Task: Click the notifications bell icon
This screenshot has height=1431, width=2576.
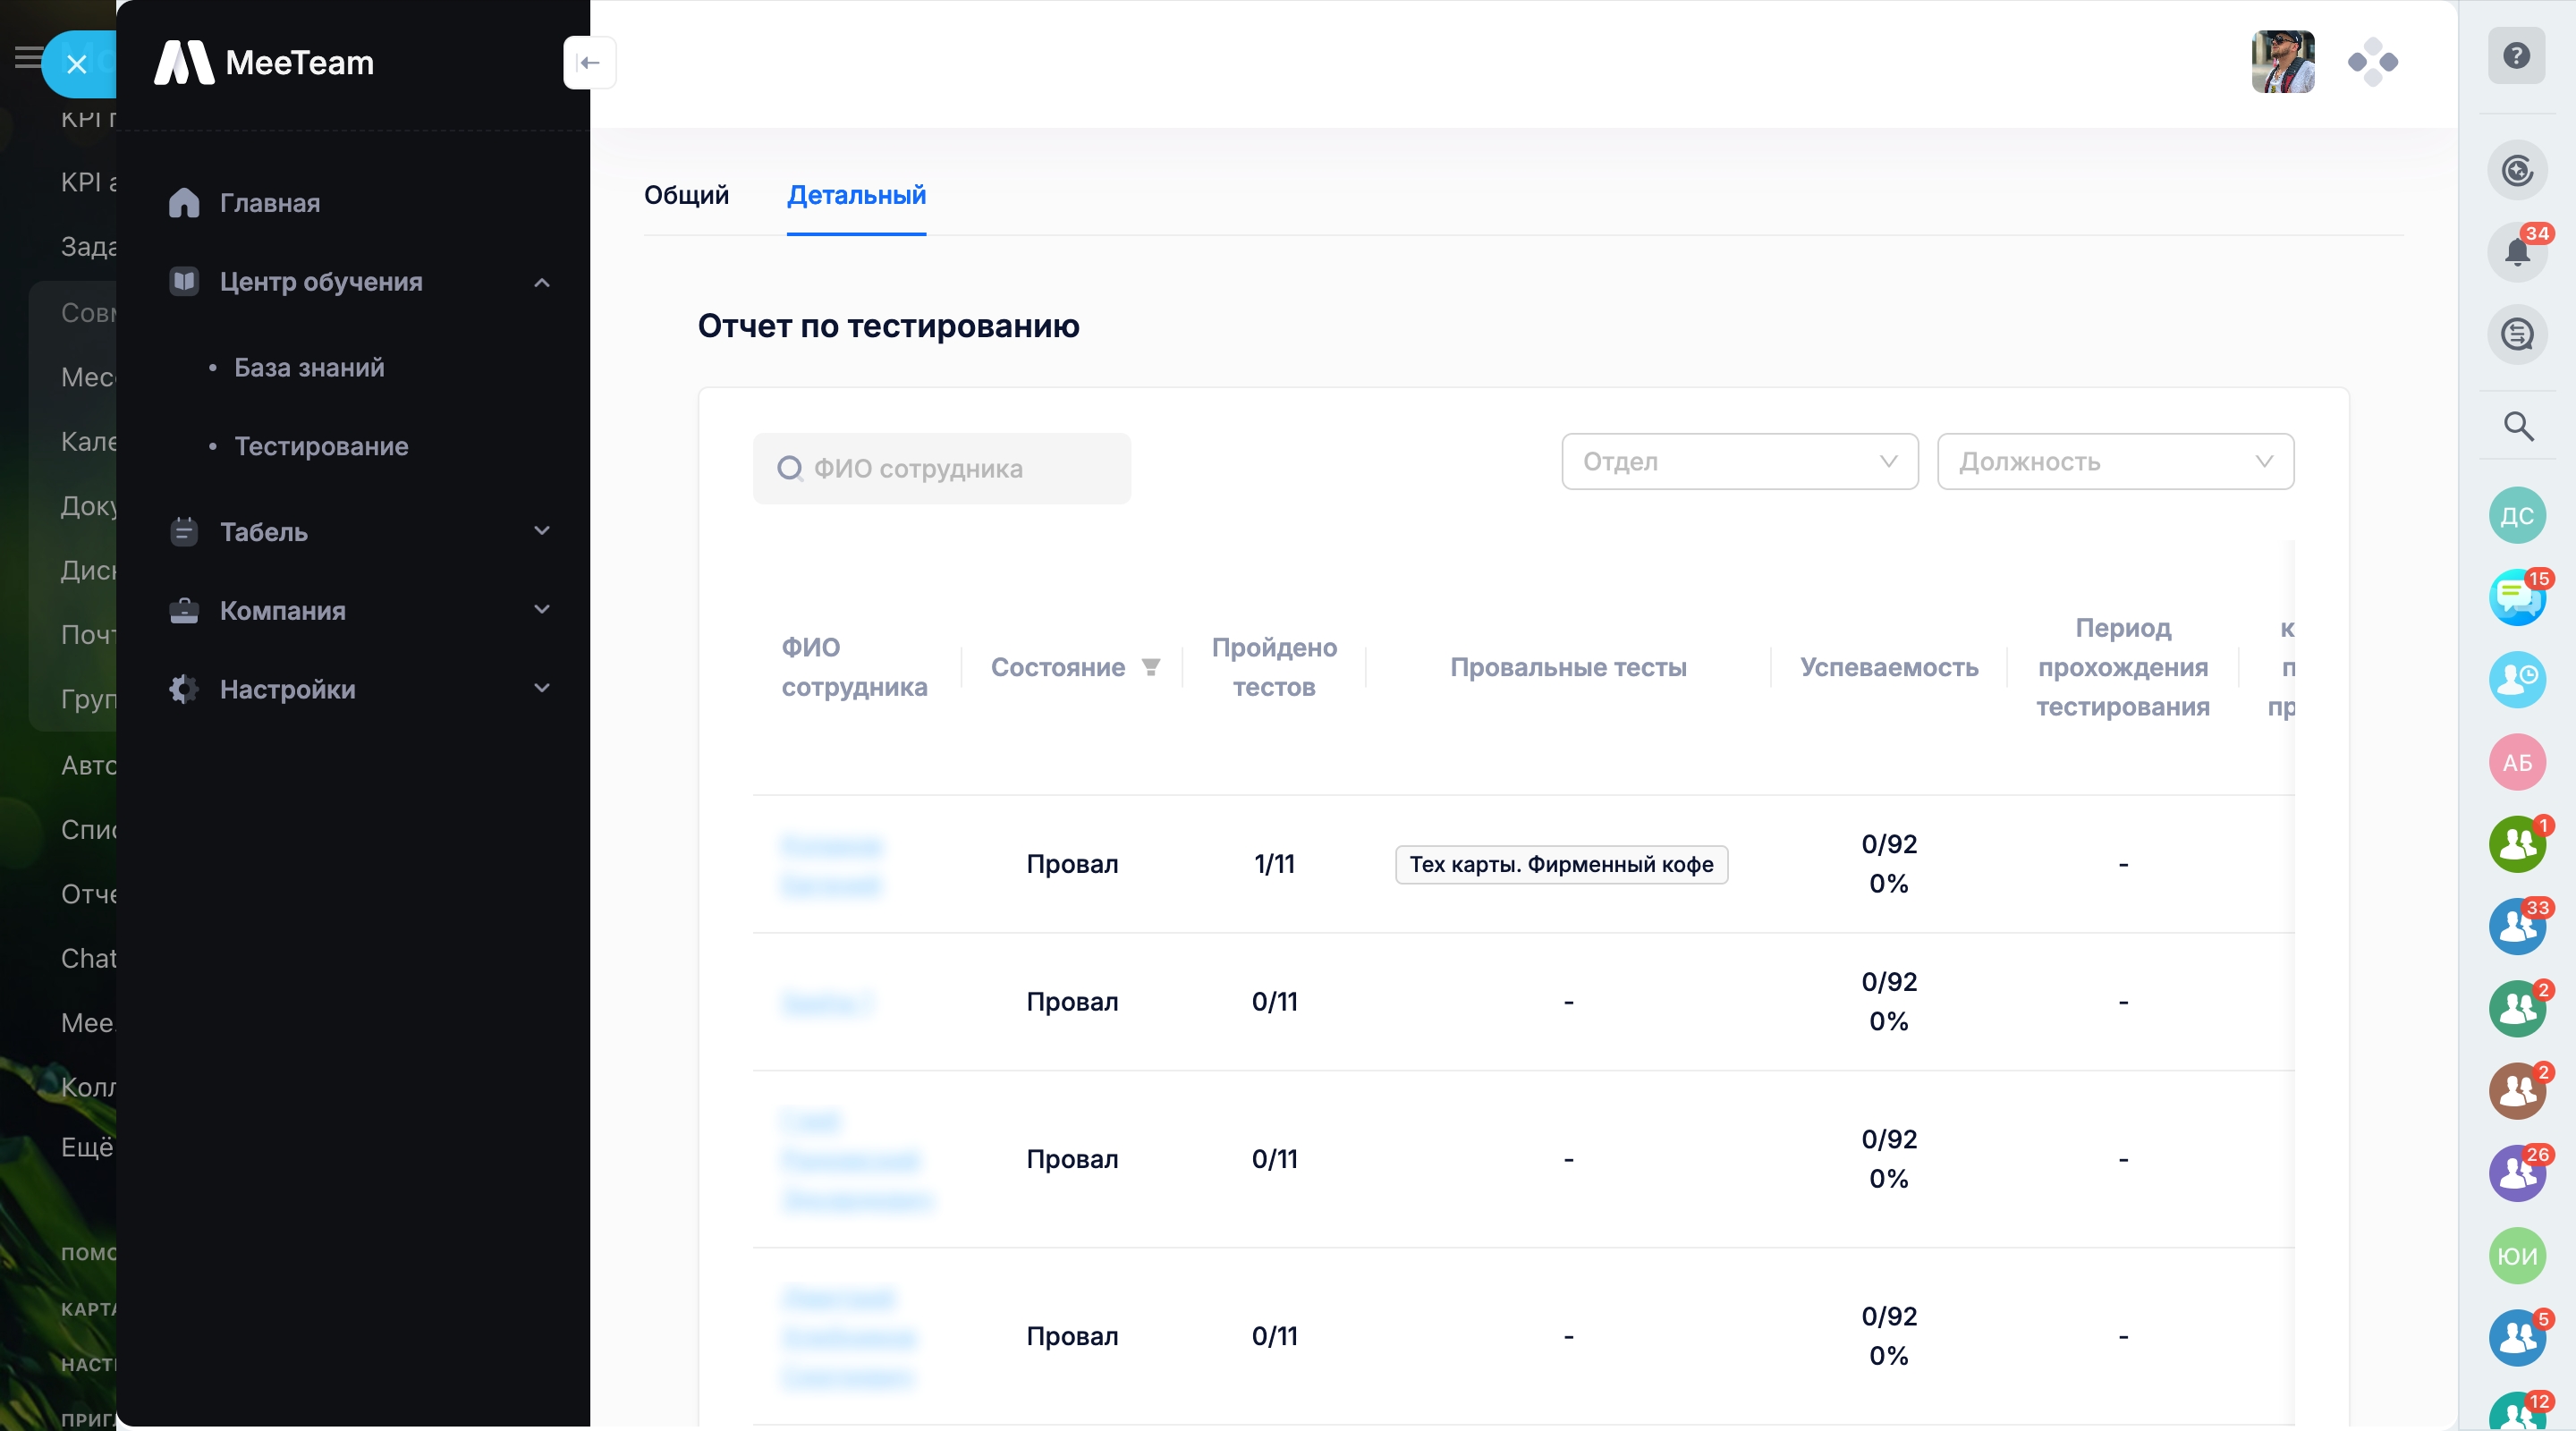Action: pyautogui.click(x=2516, y=252)
